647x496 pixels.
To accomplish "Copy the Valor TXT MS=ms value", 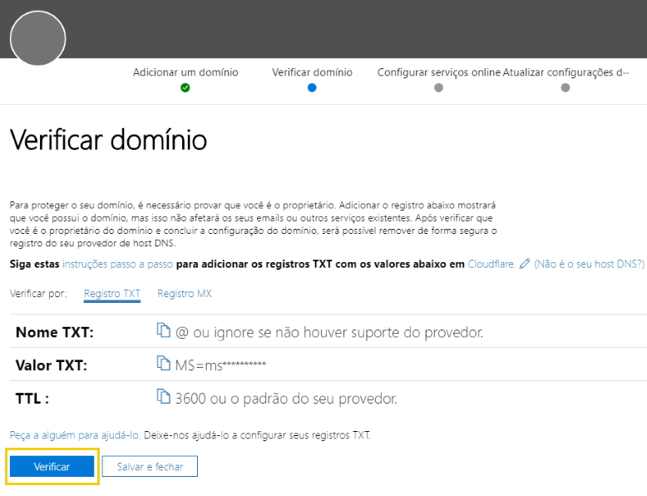I will (163, 364).
